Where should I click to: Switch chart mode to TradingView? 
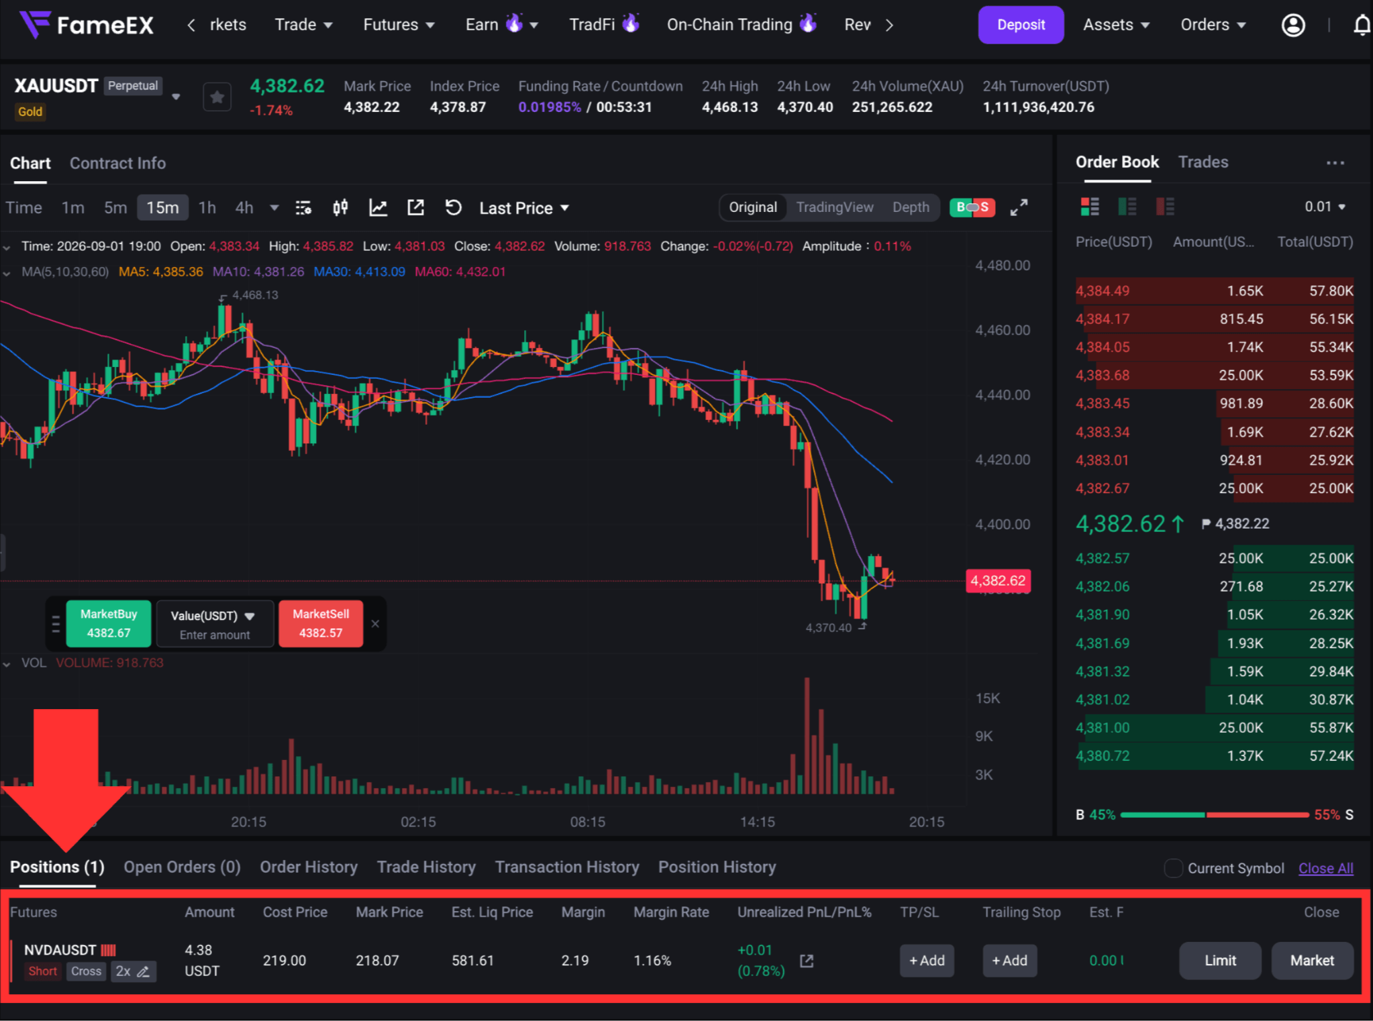[835, 207]
